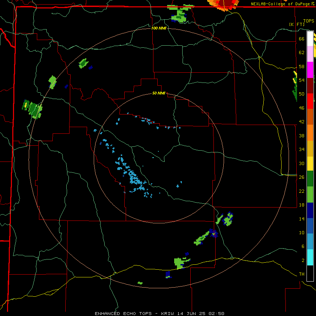Click the legend value 42
Image resolution: width=316 pixels, height=316 pixels.
tap(302, 122)
